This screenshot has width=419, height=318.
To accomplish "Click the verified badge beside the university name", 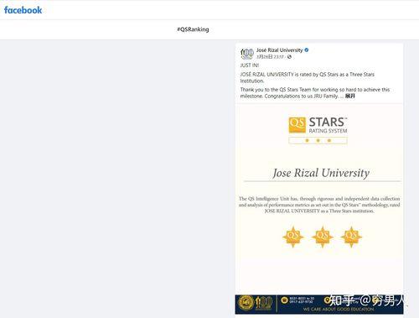I will click(x=307, y=50).
